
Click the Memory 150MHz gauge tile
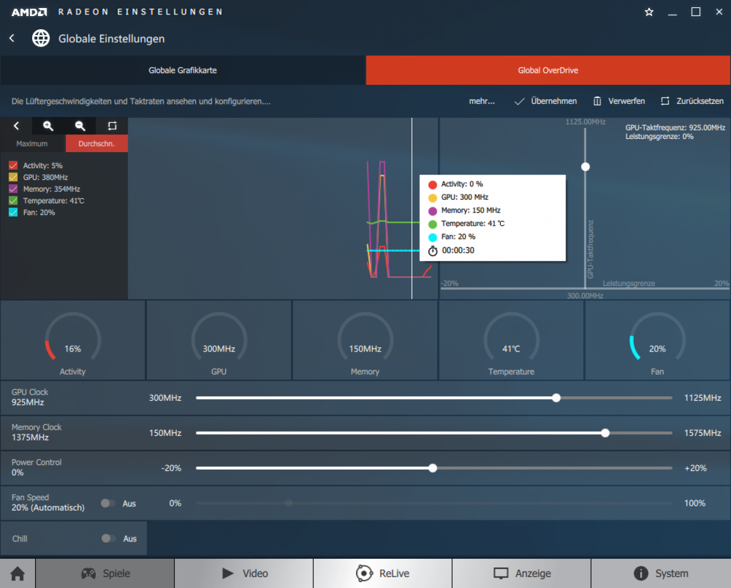click(x=365, y=340)
